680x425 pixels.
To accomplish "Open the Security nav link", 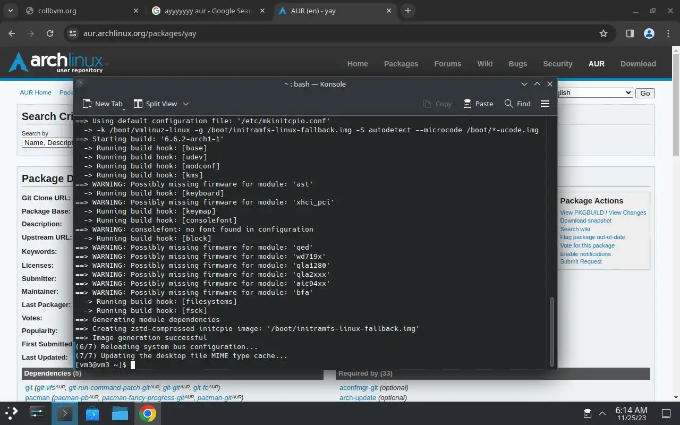I will point(558,64).
